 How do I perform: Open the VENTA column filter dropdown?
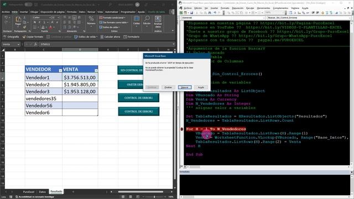coord(96,71)
